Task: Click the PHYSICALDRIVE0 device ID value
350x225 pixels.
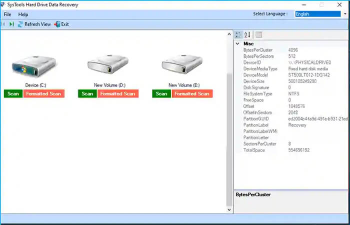Action: point(309,62)
